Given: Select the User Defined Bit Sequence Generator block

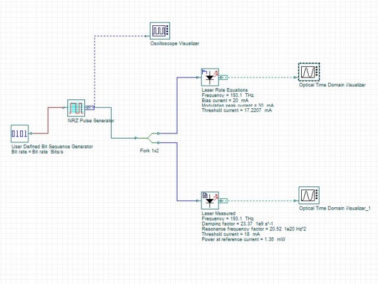Looking at the screenshot, I should 20,133.
